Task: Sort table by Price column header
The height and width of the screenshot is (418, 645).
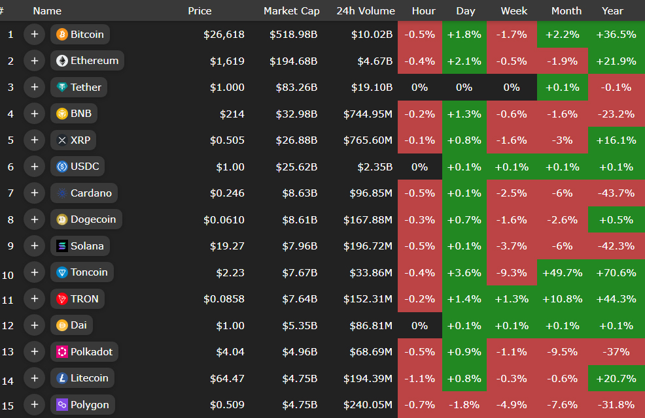Action: coord(200,11)
